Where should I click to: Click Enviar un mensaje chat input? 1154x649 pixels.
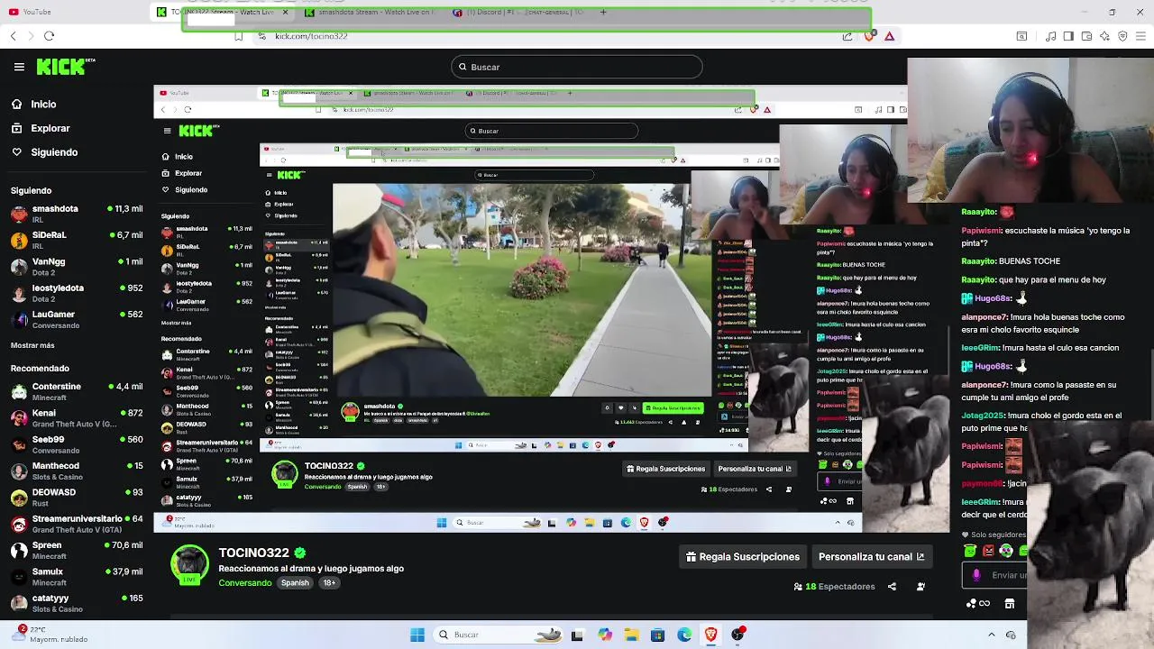point(996,575)
